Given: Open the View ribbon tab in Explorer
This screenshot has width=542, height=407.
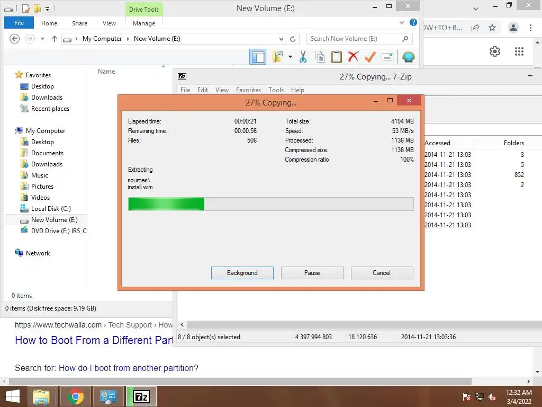Looking at the screenshot, I should (x=109, y=23).
